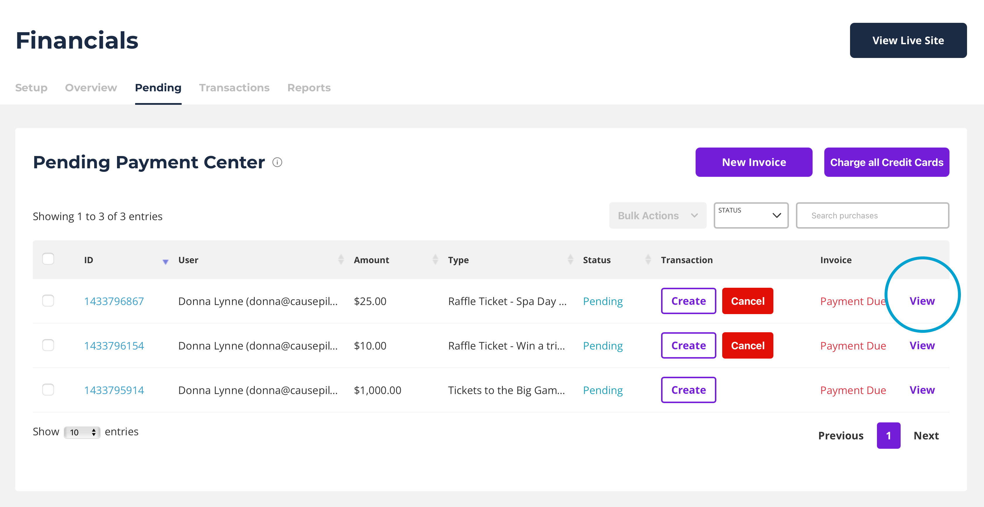The width and height of the screenshot is (984, 507).
Task: Click sort arrows in Type column header
Action: point(570,260)
